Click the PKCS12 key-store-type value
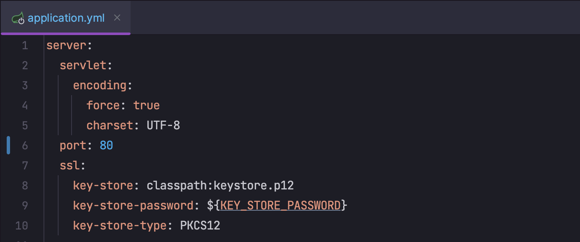The height and width of the screenshot is (242, 580). click(x=200, y=226)
